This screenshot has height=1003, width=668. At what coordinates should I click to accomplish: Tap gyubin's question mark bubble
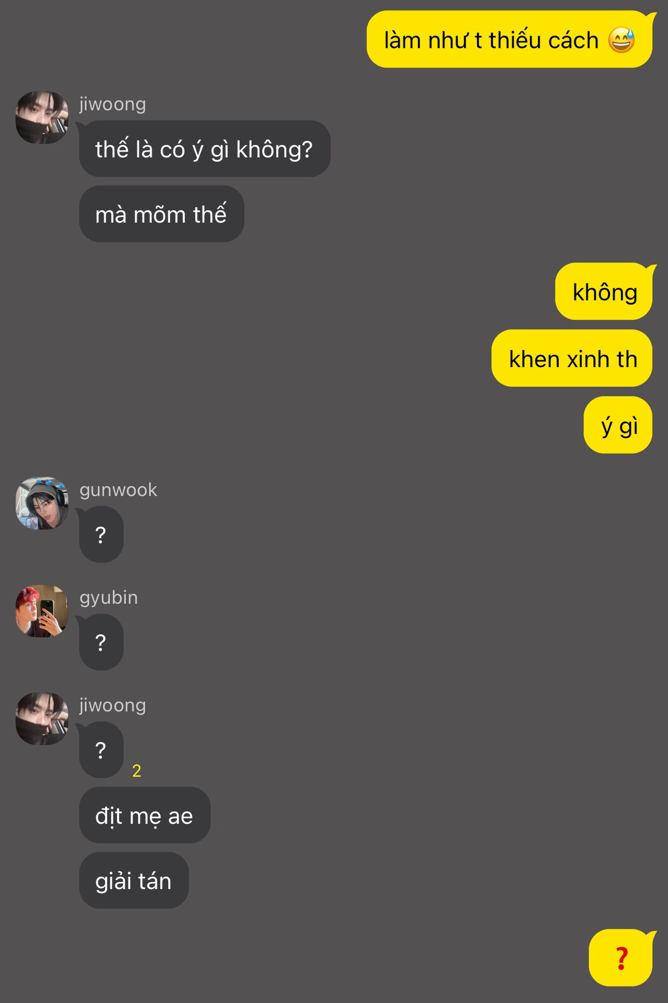pos(101,642)
